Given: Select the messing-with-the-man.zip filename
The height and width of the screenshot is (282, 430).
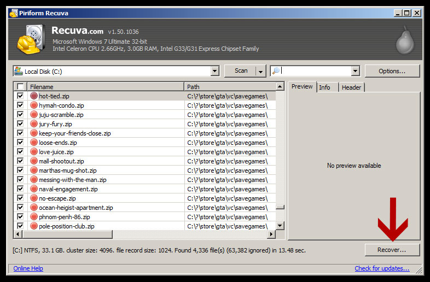Looking at the screenshot, I should click(x=73, y=180).
